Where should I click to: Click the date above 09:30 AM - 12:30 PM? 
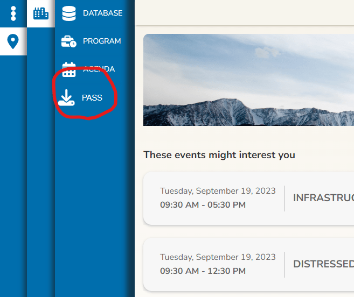coord(218,257)
